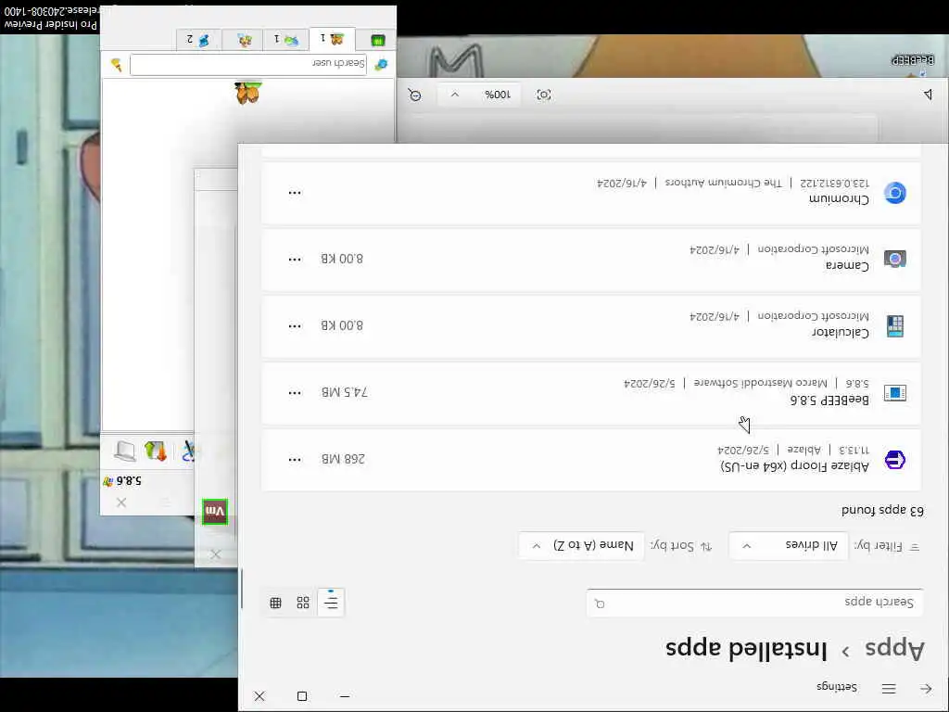Click the broom clear icon in BeeBEEP
The height and width of the screenshot is (712, 949).
pyautogui.click(x=116, y=64)
